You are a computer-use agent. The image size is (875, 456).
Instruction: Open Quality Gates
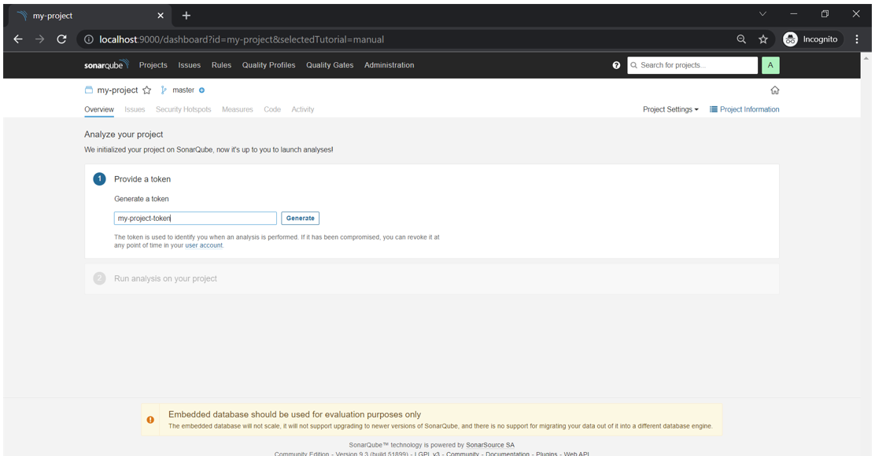tap(330, 65)
